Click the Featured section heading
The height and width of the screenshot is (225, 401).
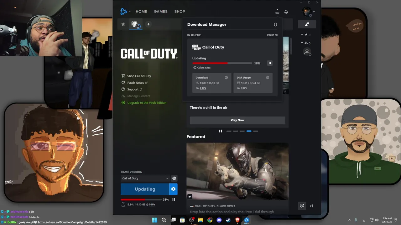[196, 137]
